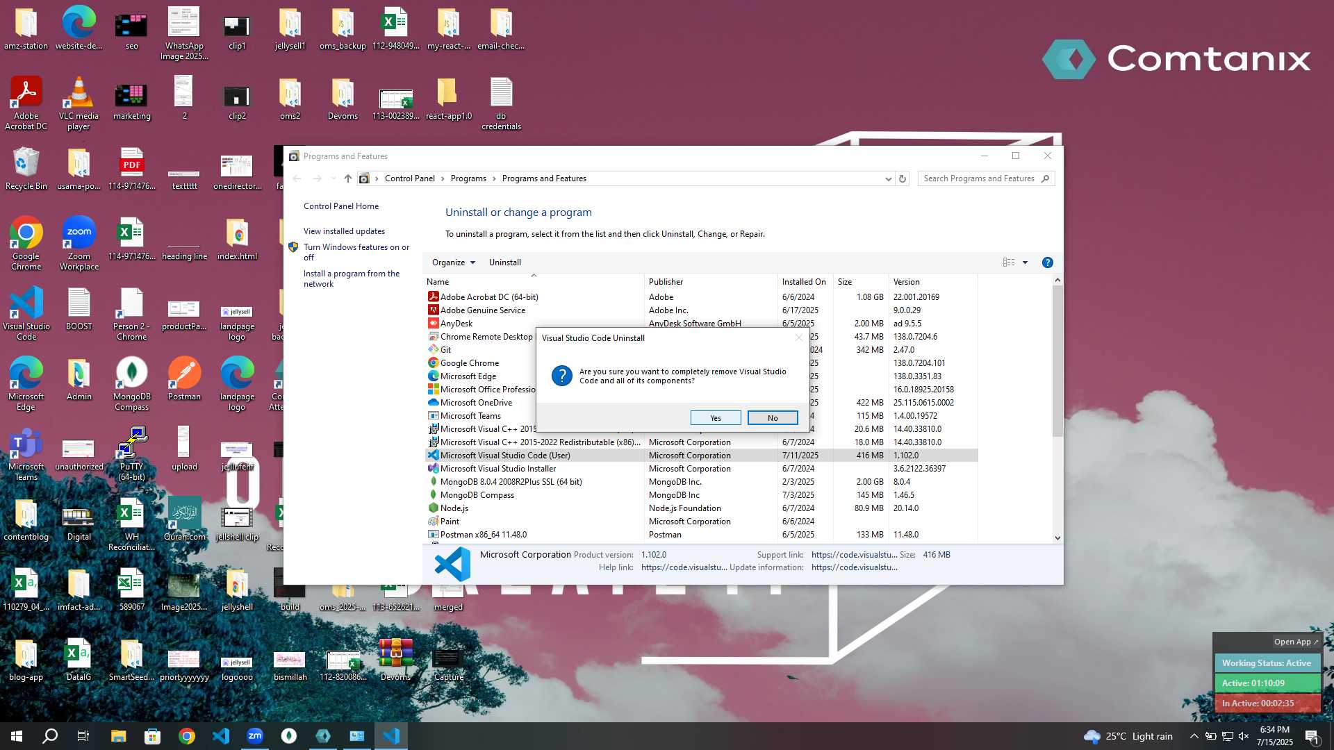Cancel uninstall by clicking No

point(773,418)
